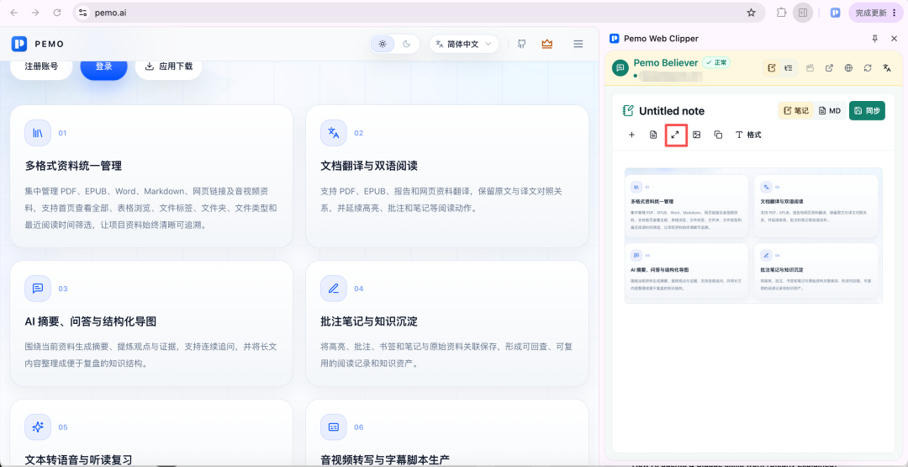
Task: Click the captured screenshot thumbnail in note
Action: 753,236
